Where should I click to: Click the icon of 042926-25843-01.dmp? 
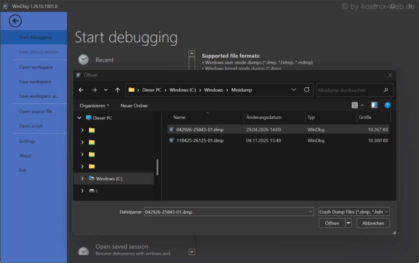pyautogui.click(x=171, y=130)
